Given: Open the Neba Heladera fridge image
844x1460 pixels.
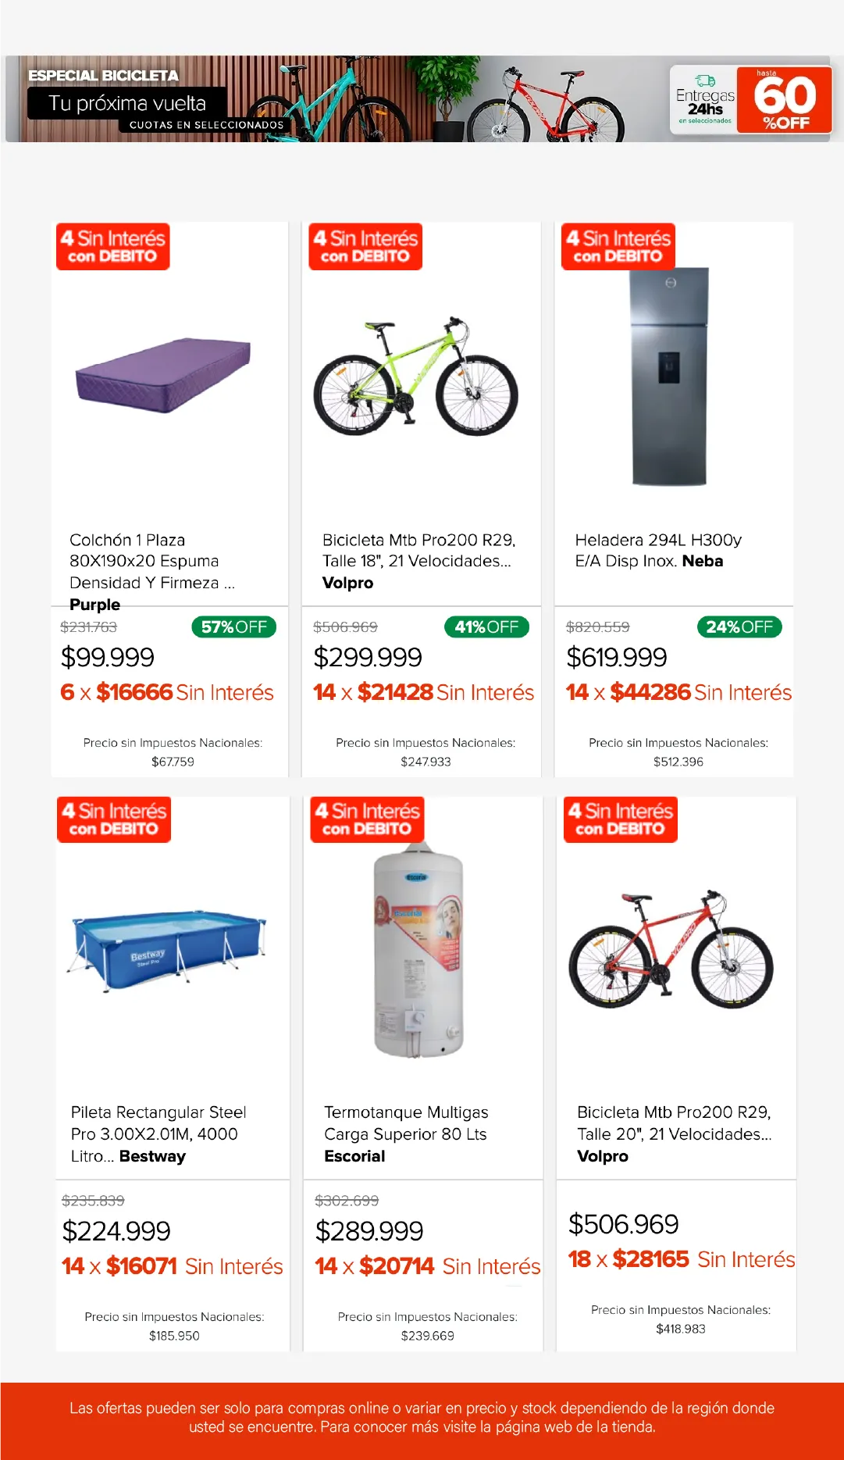Looking at the screenshot, I should click(670, 377).
